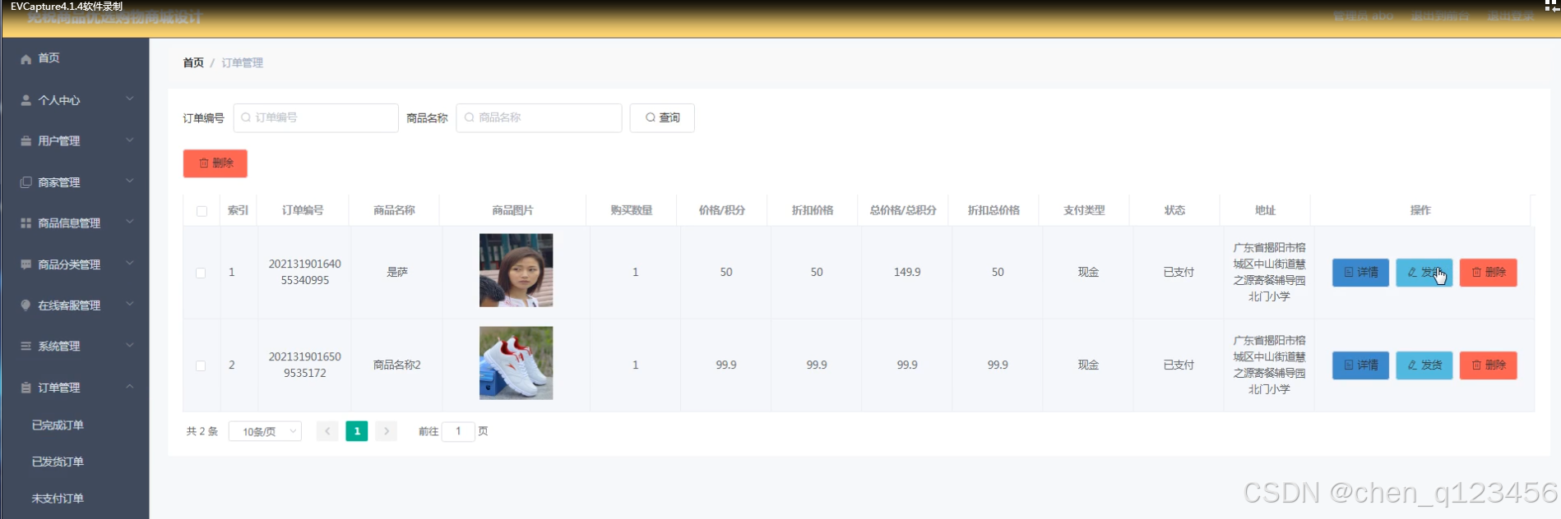Click the 149.9 total price cell
Screen dimensions: 1561x519
(907, 273)
